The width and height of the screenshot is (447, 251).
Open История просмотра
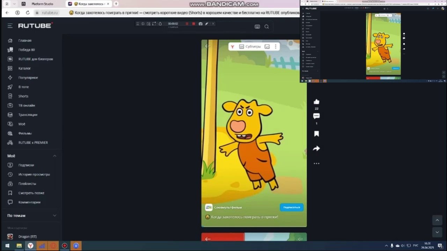tap(34, 174)
